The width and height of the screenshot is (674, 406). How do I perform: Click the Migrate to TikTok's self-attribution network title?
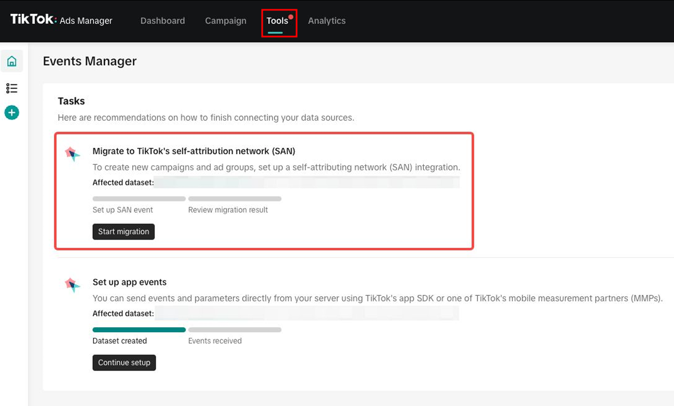(194, 151)
